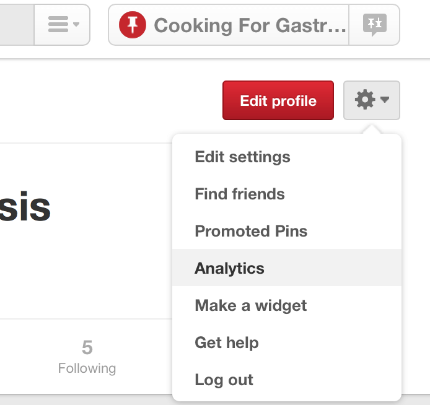Focus the gray search field segment
The width and height of the screenshot is (430, 405).
[x=17, y=25]
